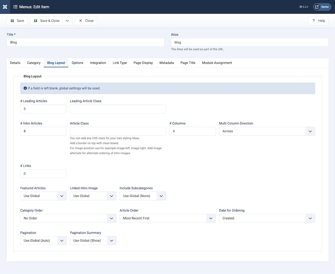Close the menu item editor

(86, 21)
